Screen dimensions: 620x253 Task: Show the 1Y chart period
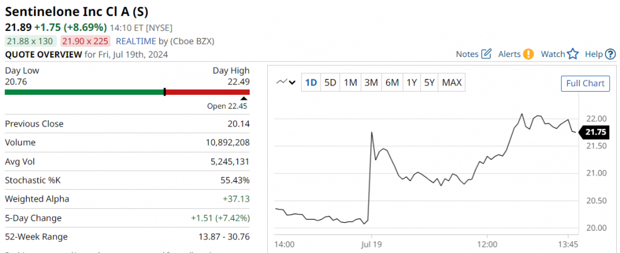411,82
